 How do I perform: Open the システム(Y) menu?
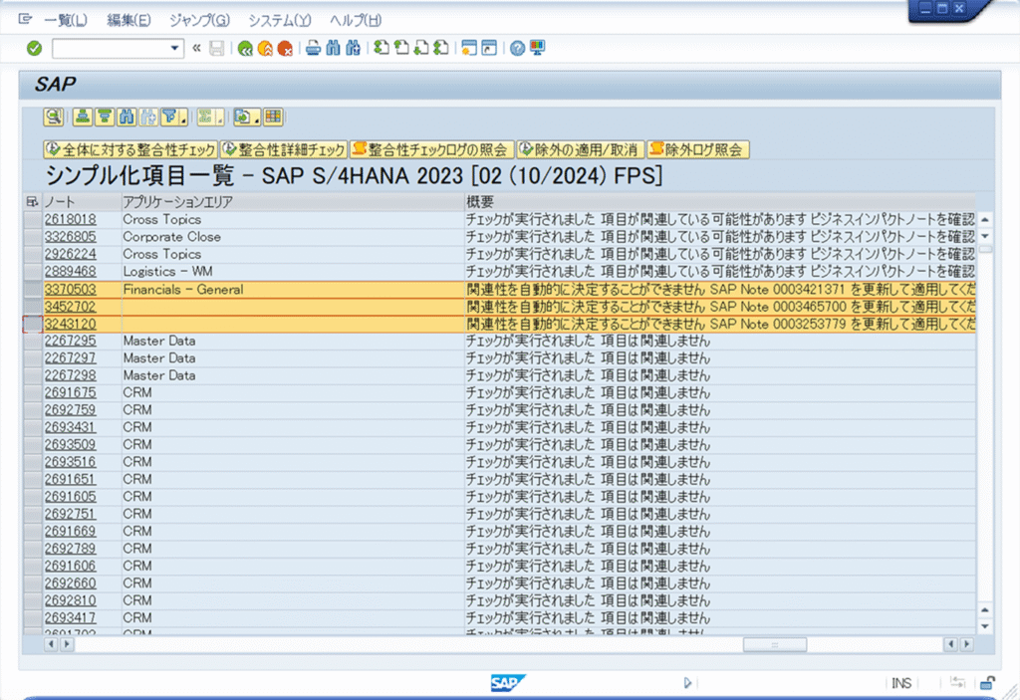pyautogui.click(x=280, y=20)
